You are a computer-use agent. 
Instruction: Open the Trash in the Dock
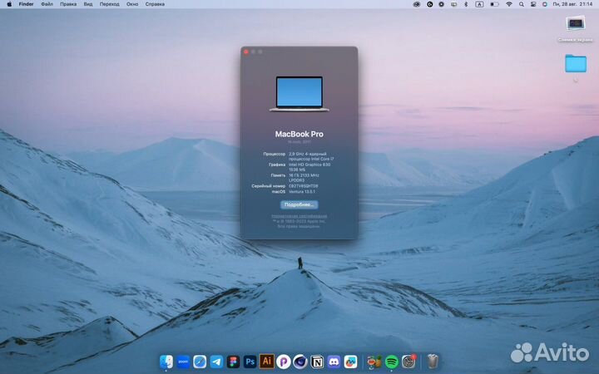pos(433,362)
